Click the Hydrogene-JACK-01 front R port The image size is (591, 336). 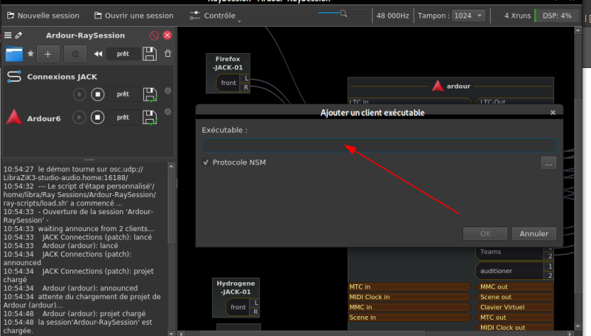click(x=256, y=312)
